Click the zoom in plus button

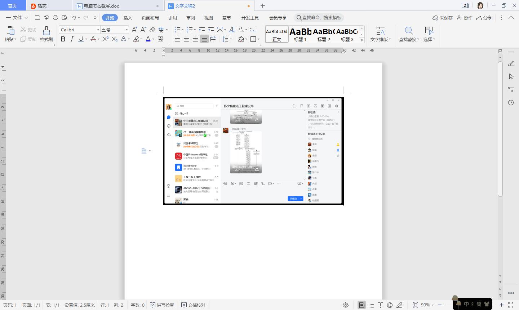click(x=501, y=305)
